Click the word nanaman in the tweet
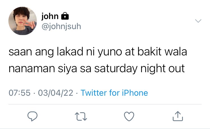This screenshot has width=210, height=129. click(32, 69)
